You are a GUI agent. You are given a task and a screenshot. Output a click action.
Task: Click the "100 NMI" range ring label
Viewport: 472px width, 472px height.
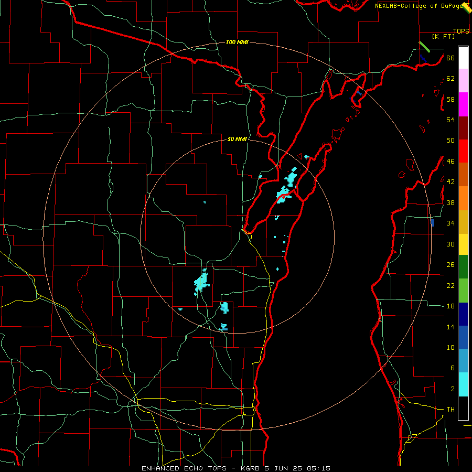click(237, 42)
